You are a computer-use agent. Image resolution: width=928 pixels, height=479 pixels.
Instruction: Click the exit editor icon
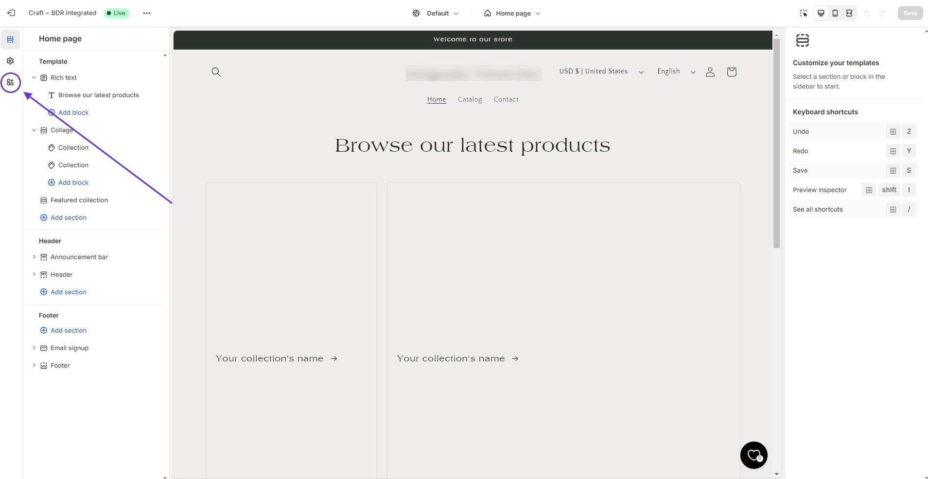(x=11, y=13)
